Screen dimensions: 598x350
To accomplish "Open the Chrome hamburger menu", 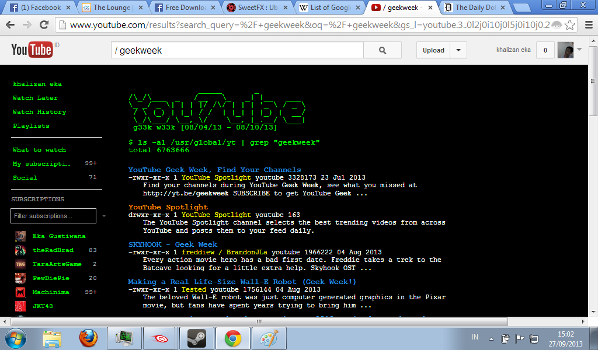I will point(589,25).
